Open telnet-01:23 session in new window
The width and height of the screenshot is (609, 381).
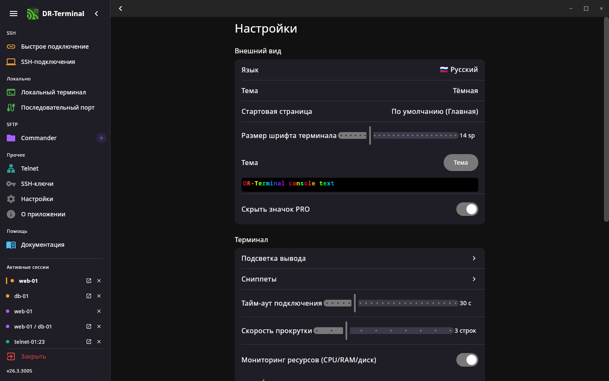coord(89,342)
